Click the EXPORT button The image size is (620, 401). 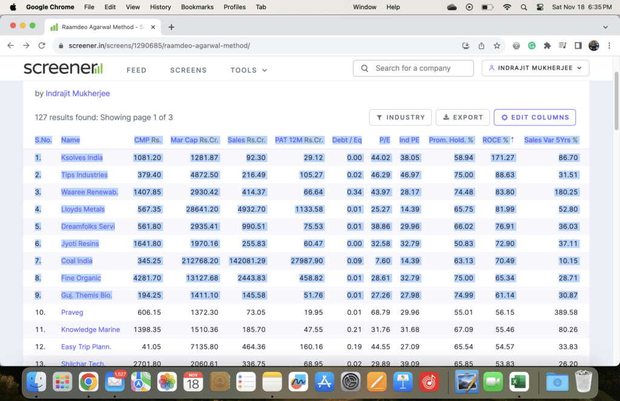(463, 118)
